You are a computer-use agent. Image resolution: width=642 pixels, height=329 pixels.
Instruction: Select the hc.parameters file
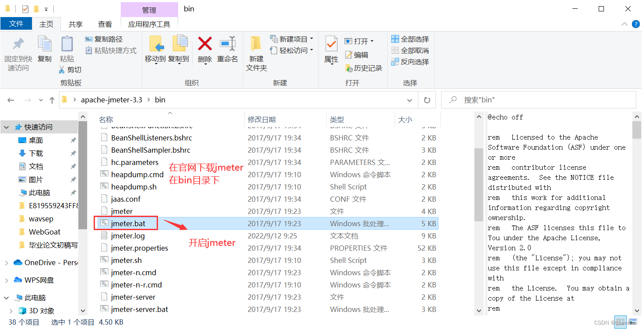point(267,162)
